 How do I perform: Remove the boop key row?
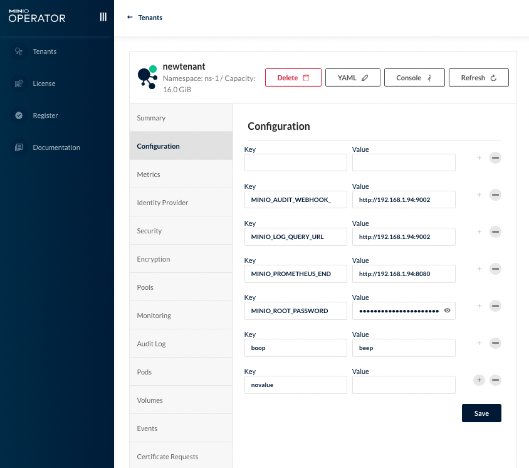pyautogui.click(x=495, y=343)
